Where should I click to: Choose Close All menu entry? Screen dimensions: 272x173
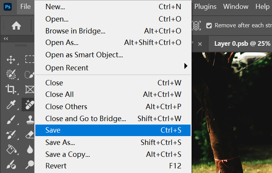click(x=113, y=95)
